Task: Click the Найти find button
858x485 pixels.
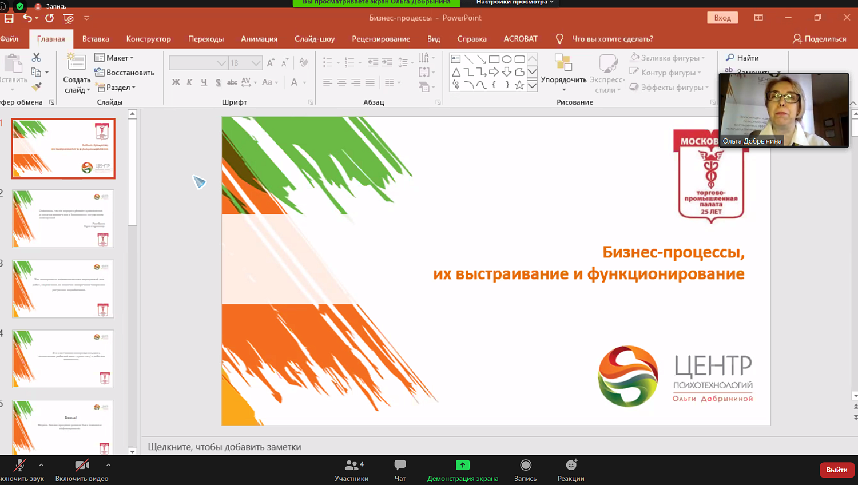Action: tap(742, 58)
